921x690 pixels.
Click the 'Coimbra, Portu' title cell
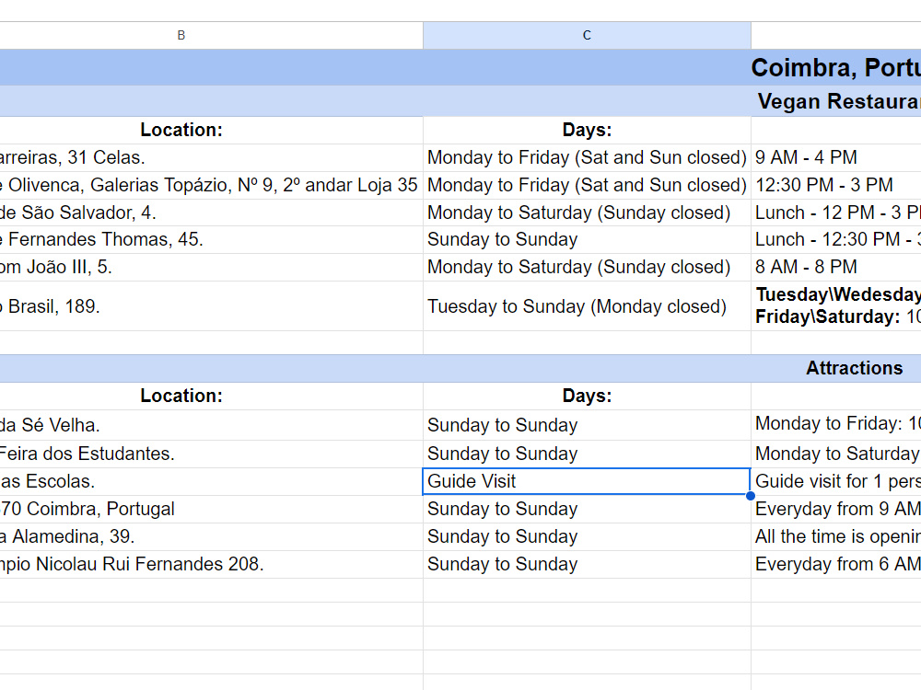836,68
